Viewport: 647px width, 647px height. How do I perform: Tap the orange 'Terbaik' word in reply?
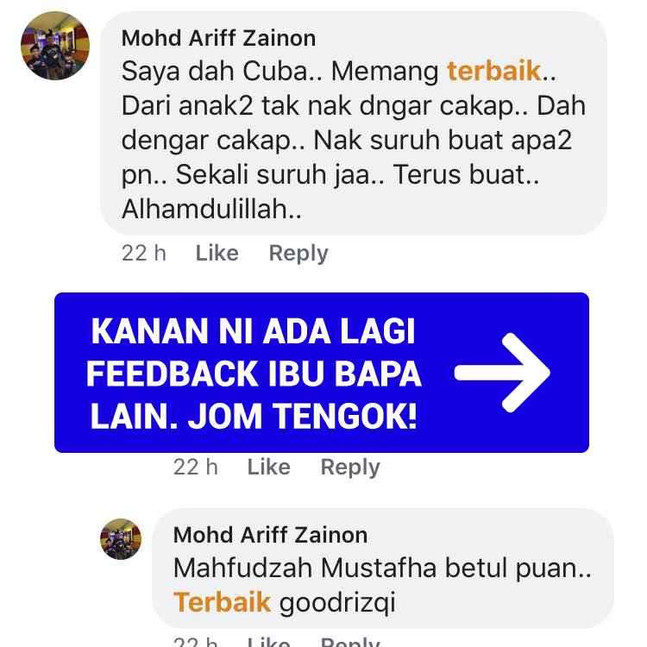coord(222,602)
